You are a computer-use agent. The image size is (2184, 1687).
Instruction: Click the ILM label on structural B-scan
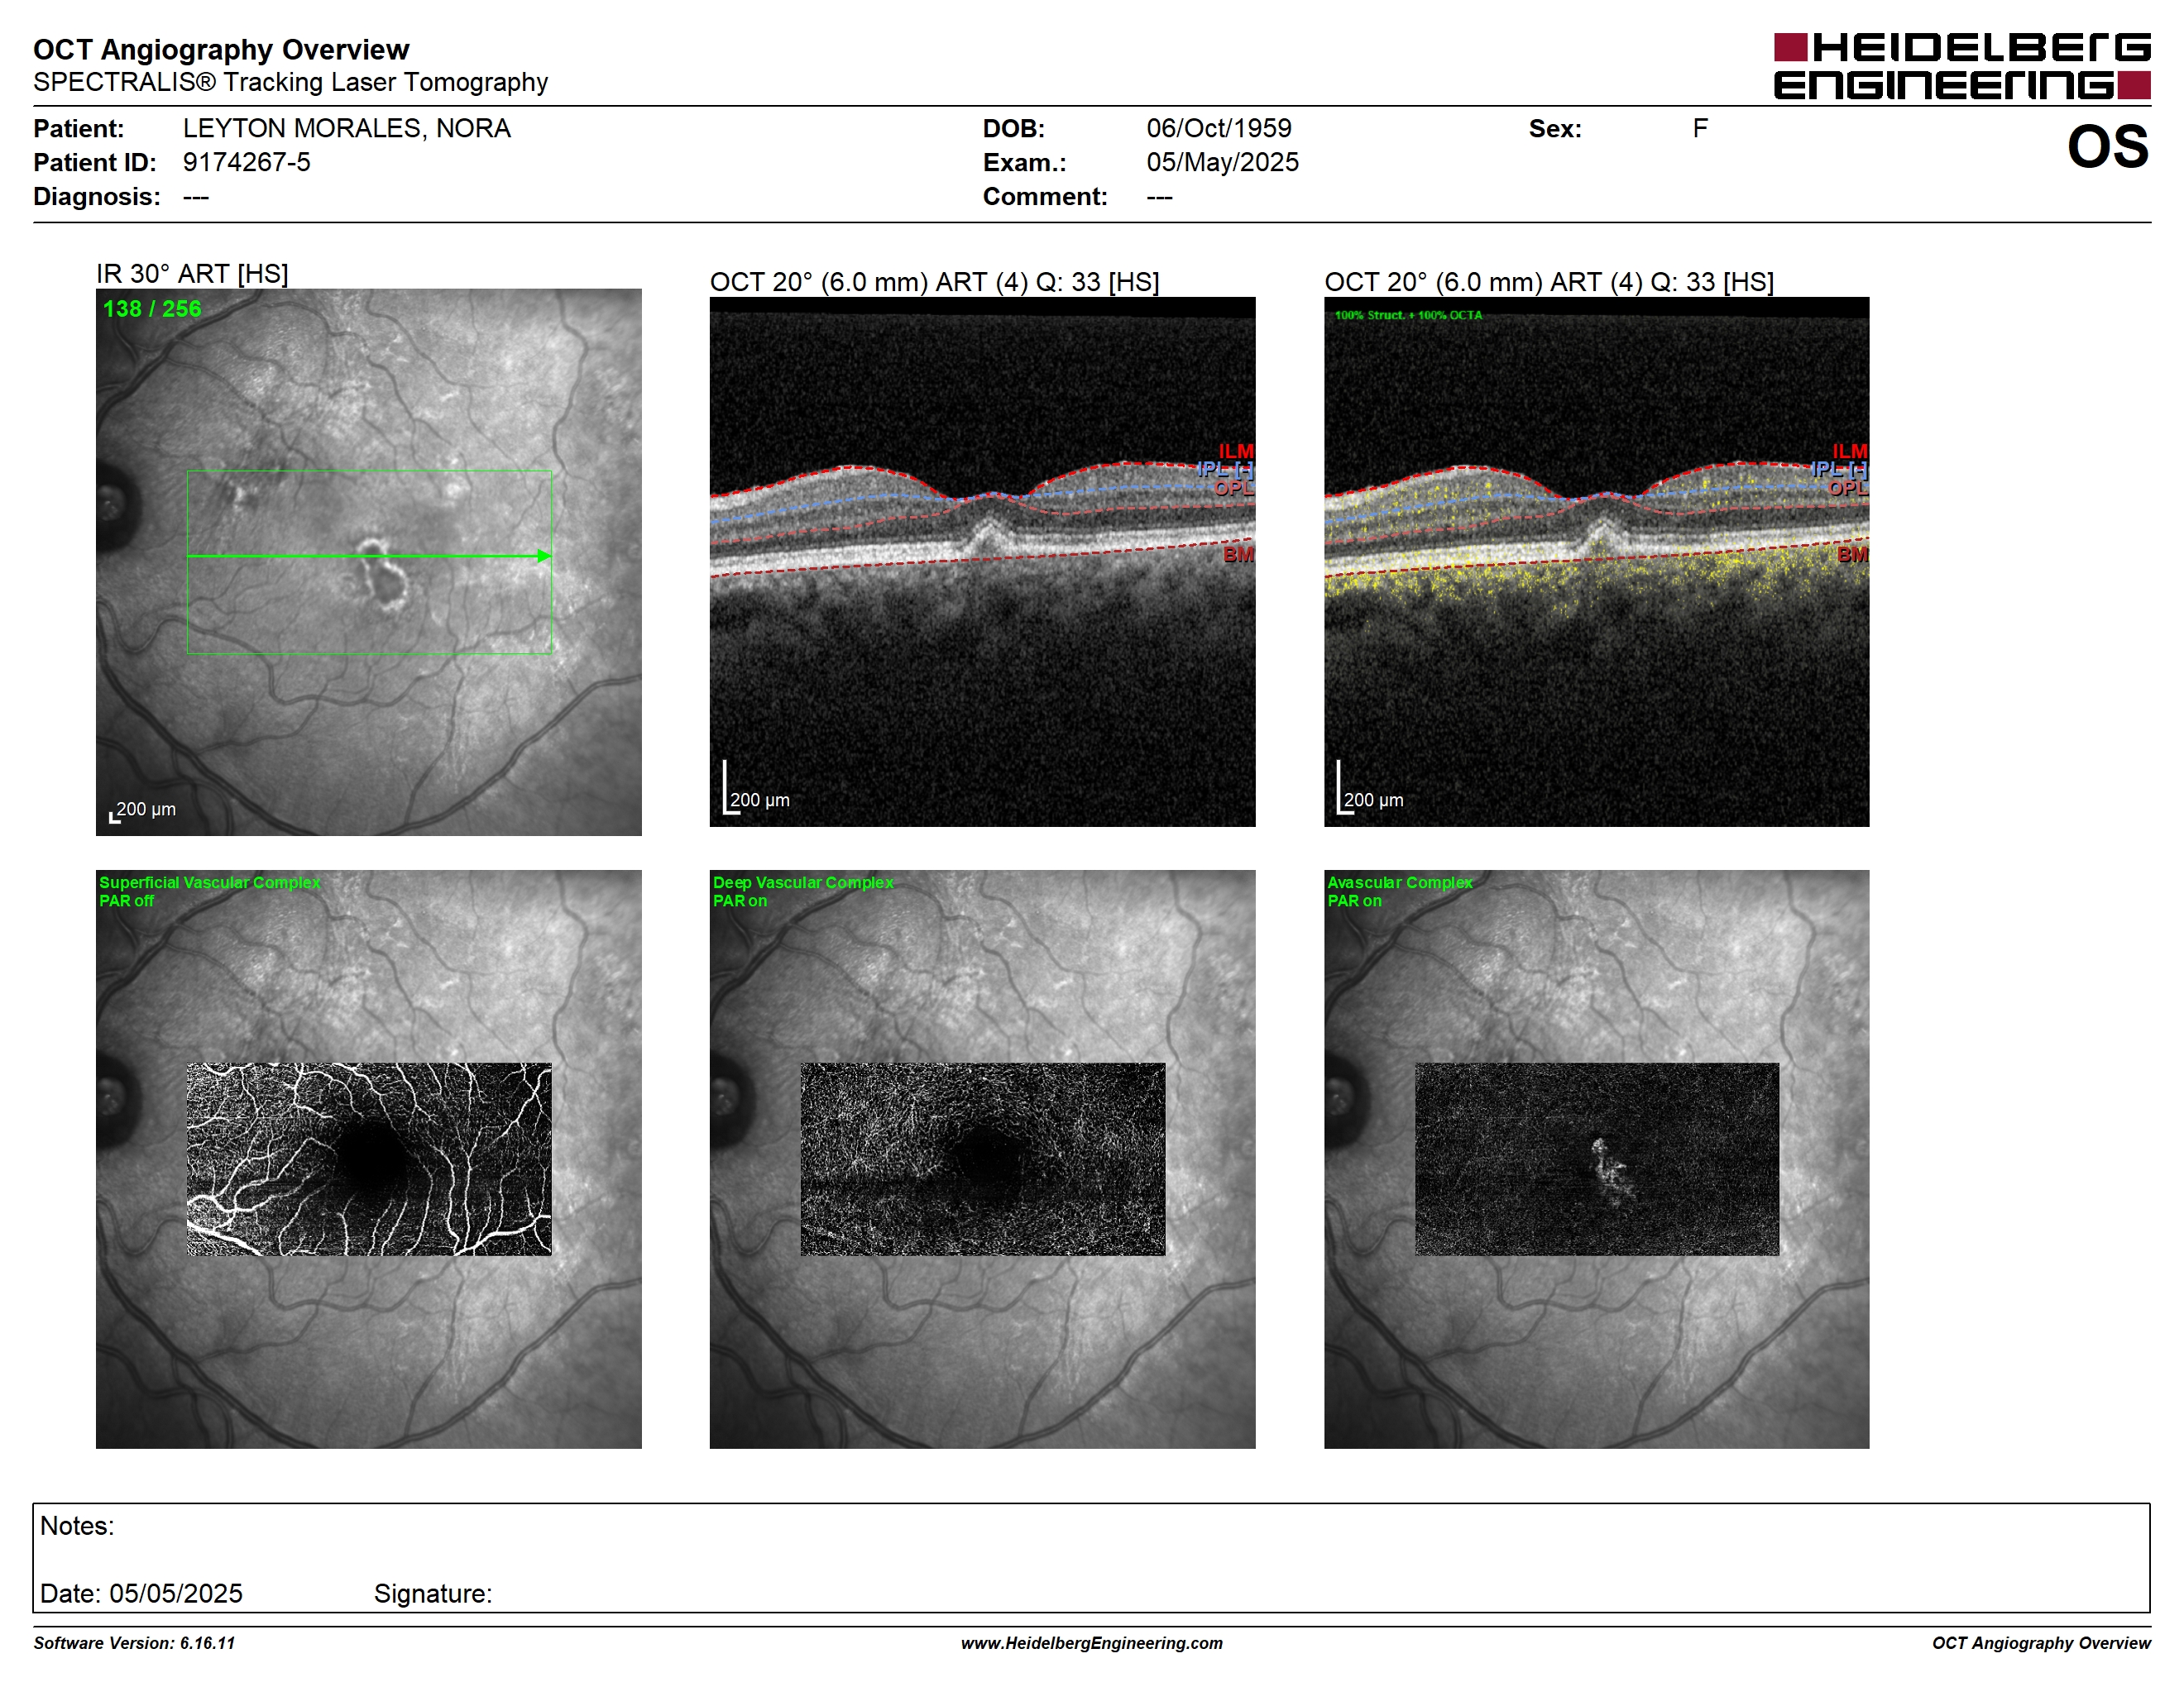coord(1236,452)
